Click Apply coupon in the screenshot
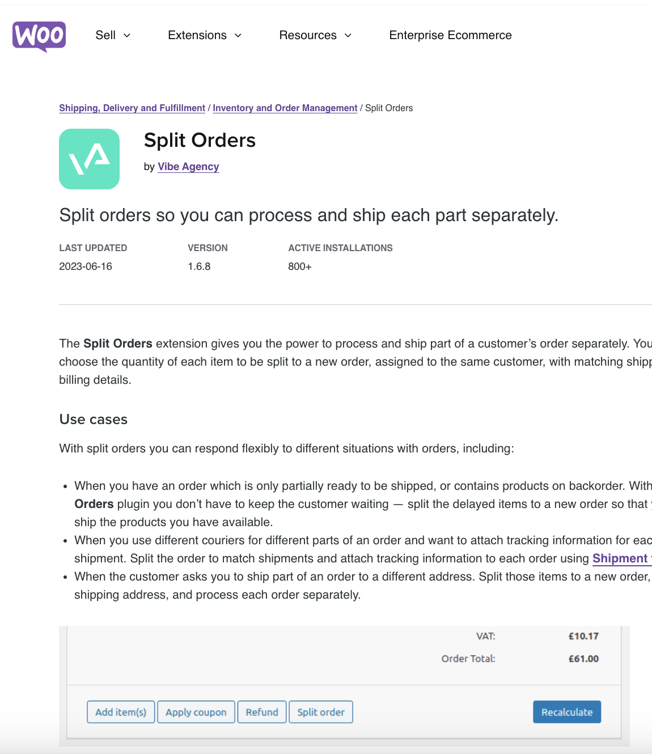This screenshot has height=754, width=652. click(196, 712)
